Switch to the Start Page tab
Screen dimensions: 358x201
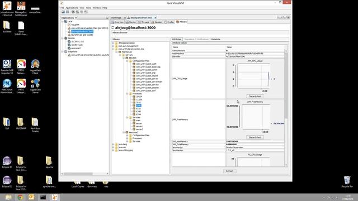click(x=116, y=17)
